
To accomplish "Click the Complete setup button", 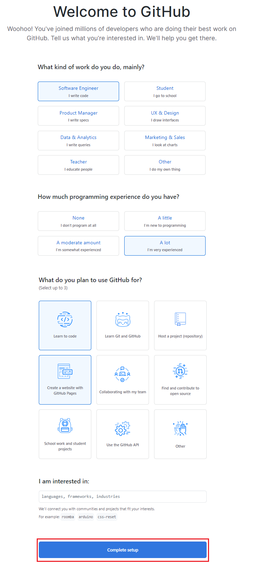I will pyautogui.click(x=123, y=550).
